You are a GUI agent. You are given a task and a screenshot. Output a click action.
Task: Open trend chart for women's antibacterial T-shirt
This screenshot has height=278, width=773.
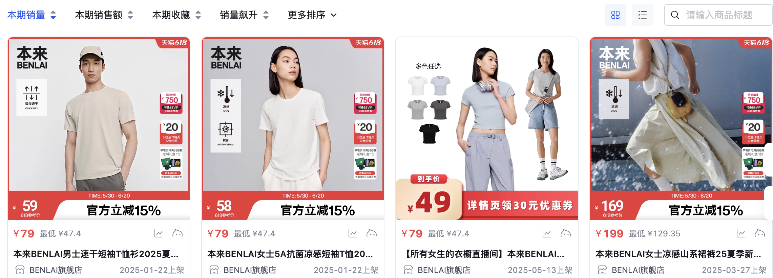(x=353, y=233)
